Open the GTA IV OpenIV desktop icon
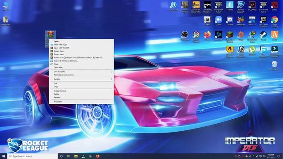283x159 pixels. click(207, 21)
